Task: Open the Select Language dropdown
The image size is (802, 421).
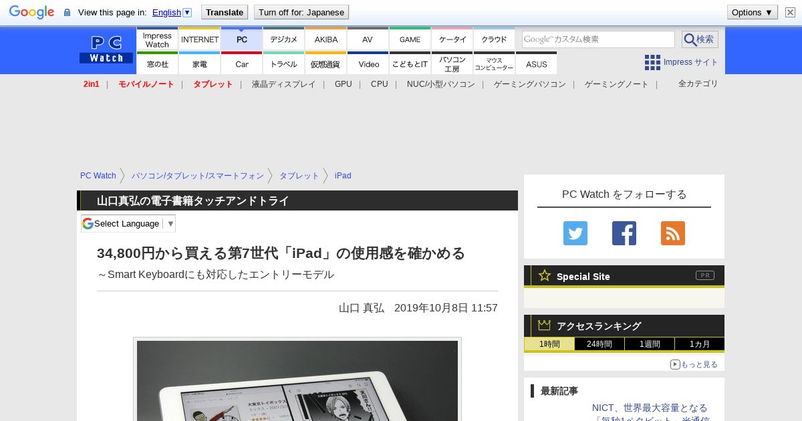Action: (x=128, y=223)
